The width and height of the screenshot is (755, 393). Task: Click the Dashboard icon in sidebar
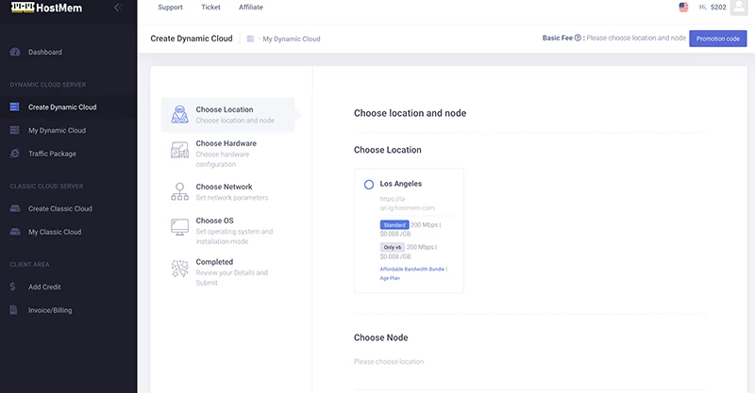pos(14,52)
